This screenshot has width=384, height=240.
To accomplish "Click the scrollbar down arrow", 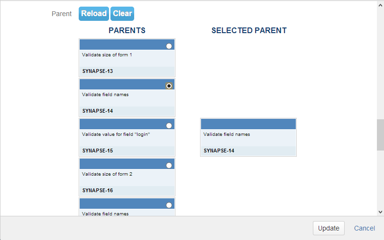I will click(380, 212).
